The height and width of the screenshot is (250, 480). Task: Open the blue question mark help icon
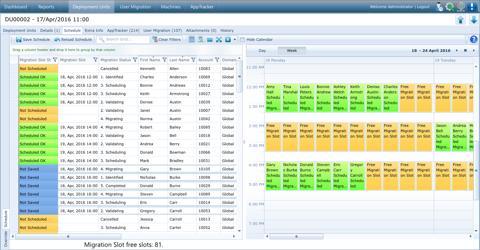(474, 39)
